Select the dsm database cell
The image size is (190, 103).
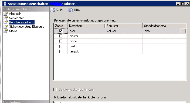(x=86, y=31)
